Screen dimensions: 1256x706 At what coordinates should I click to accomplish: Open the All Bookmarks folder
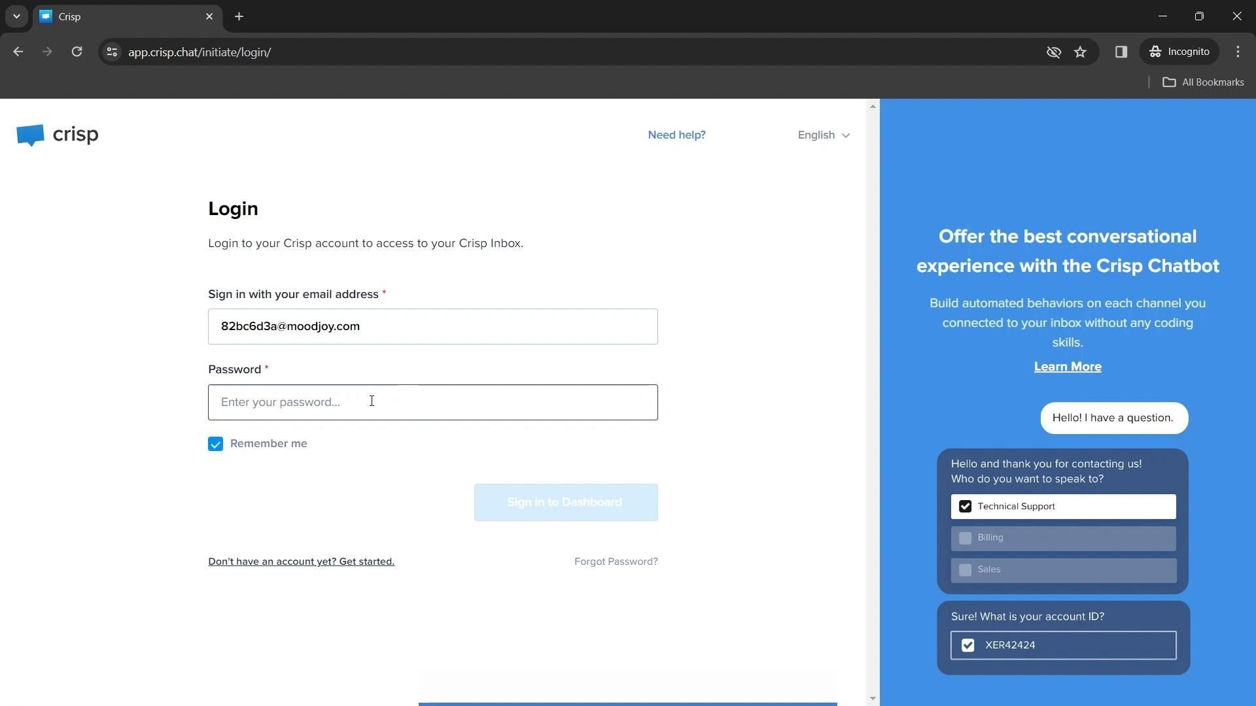pyautogui.click(x=1203, y=82)
